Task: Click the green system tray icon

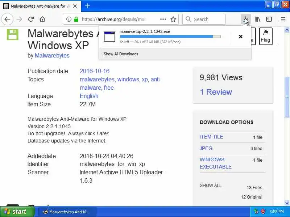Action: coord(256,212)
